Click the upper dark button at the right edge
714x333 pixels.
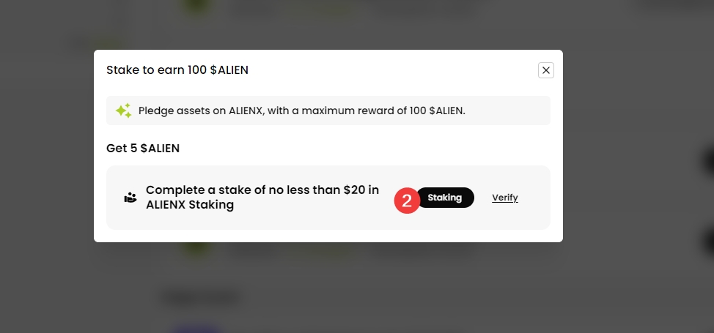[x=709, y=160]
